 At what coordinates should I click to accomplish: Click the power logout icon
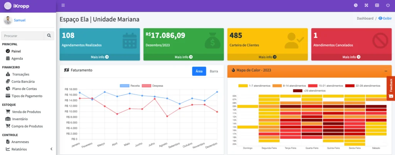[388, 5]
